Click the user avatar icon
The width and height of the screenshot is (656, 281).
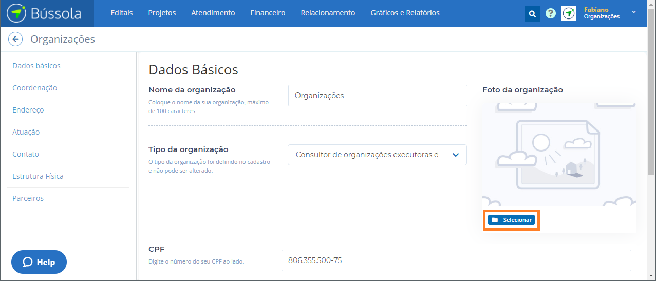click(569, 13)
